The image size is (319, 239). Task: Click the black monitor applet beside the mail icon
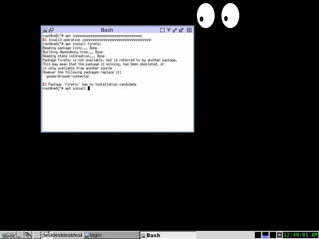pos(273,235)
